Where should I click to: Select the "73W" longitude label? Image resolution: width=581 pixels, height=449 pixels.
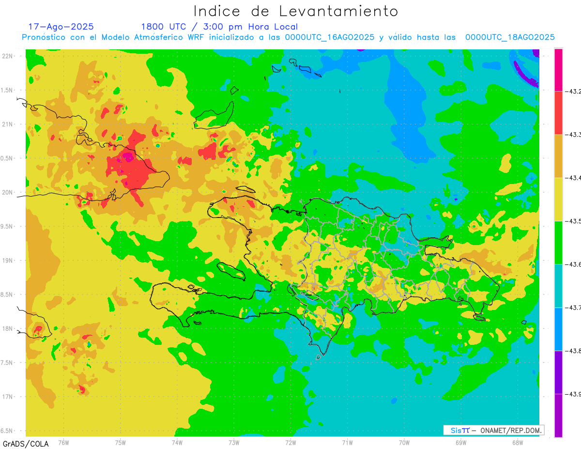pyautogui.click(x=234, y=442)
